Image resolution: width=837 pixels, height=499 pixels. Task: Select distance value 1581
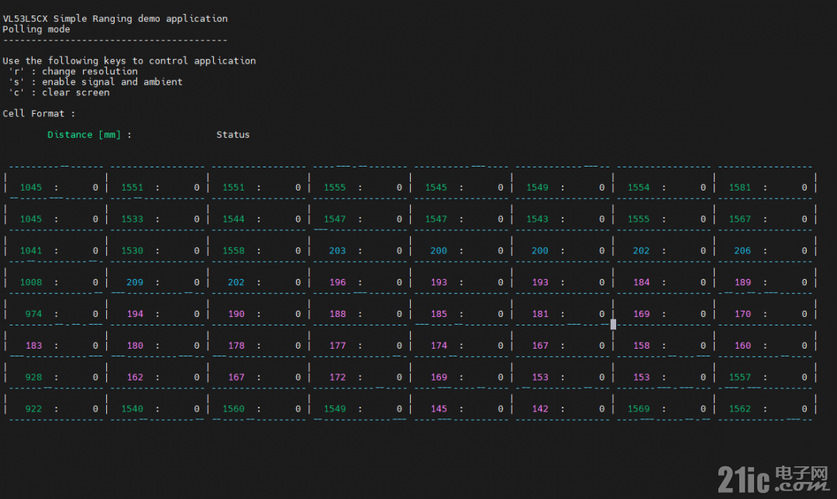[x=740, y=188]
